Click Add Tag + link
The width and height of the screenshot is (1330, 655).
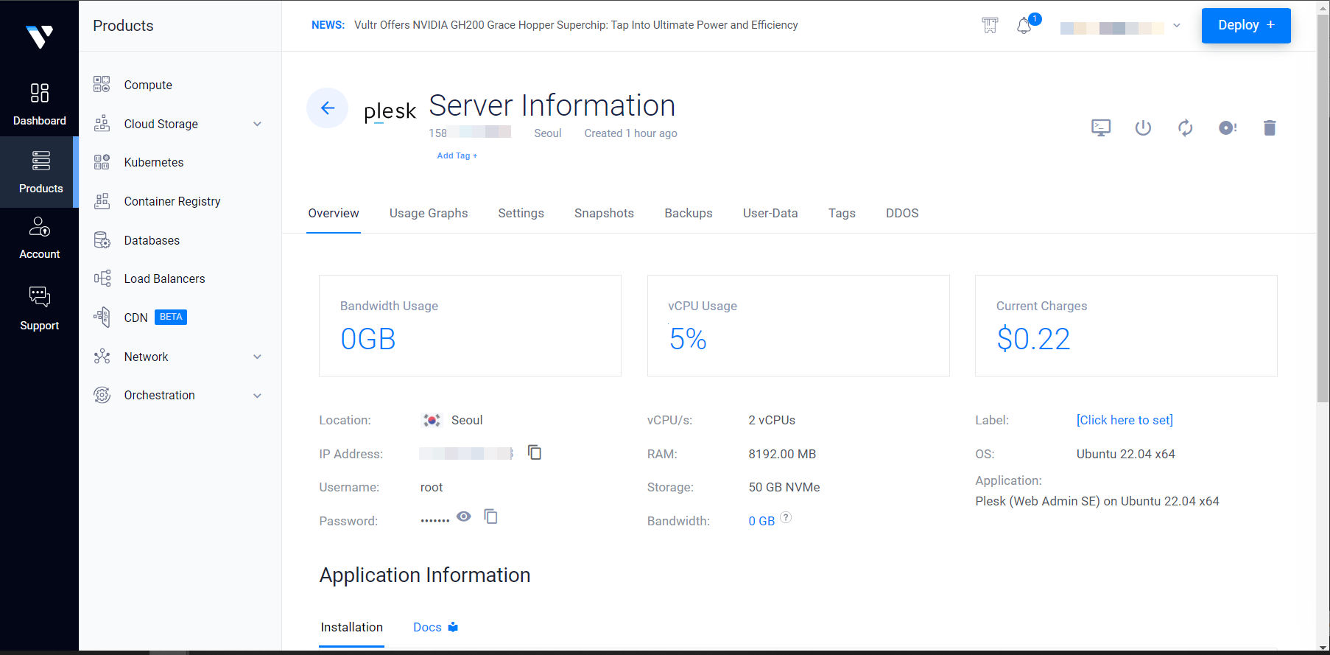coord(457,155)
